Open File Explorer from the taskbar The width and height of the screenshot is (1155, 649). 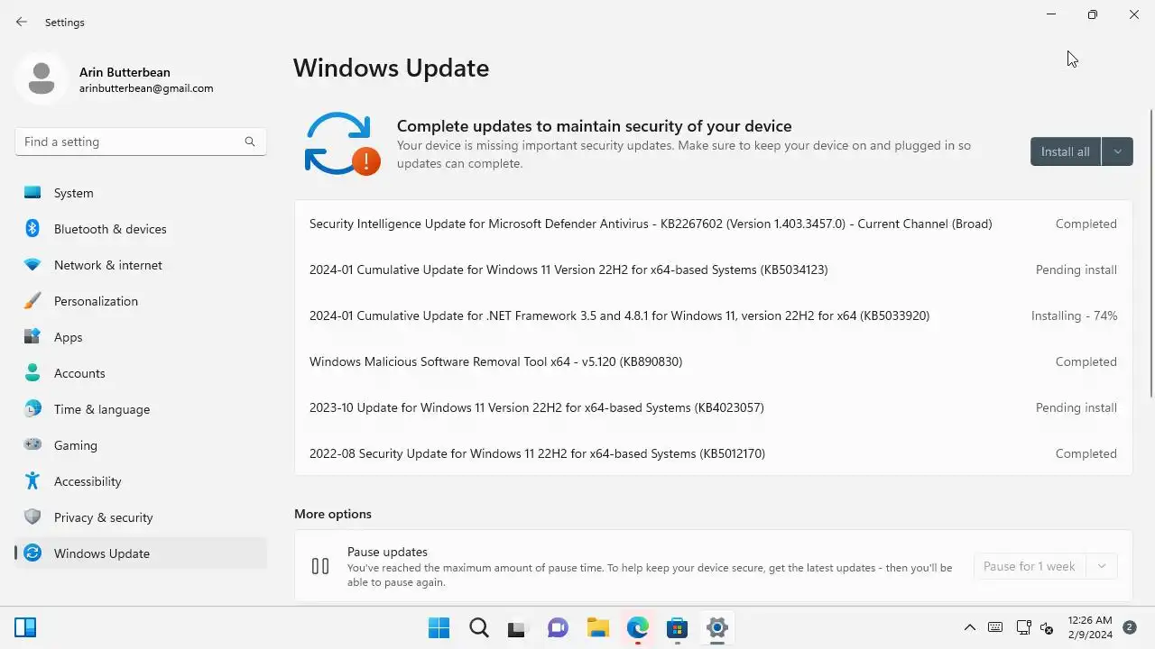597,628
